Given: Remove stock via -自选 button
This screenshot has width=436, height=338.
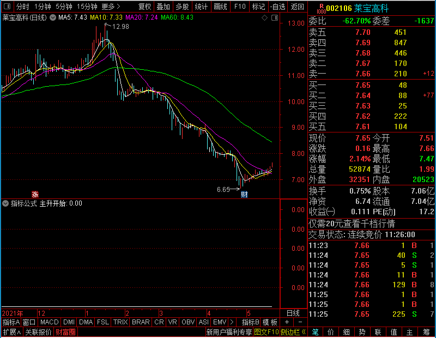Looking at the screenshot, I should (x=278, y=7).
